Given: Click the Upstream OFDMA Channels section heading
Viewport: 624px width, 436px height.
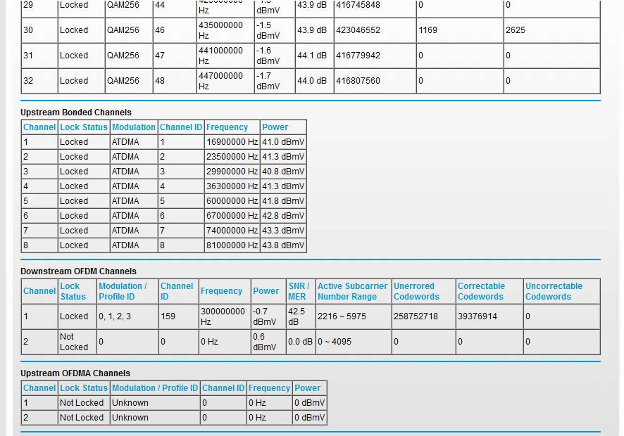Looking at the screenshot, I should (x=75, y=373).
